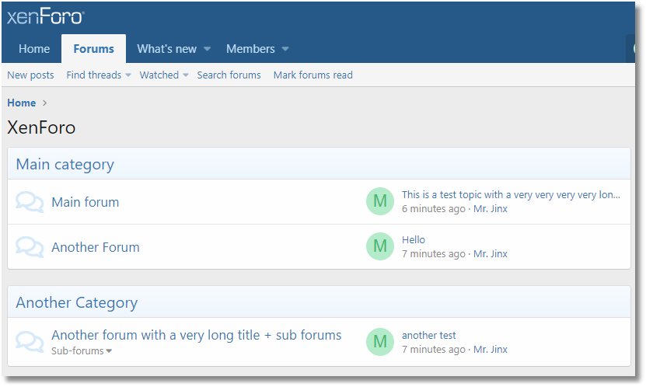Click Watched in the sub-navigation
The width and height of the screenshot is (646, 387).
pos(159,75)
